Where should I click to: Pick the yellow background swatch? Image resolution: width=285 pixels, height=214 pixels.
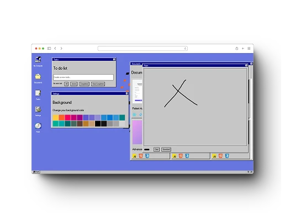point(56,117)
